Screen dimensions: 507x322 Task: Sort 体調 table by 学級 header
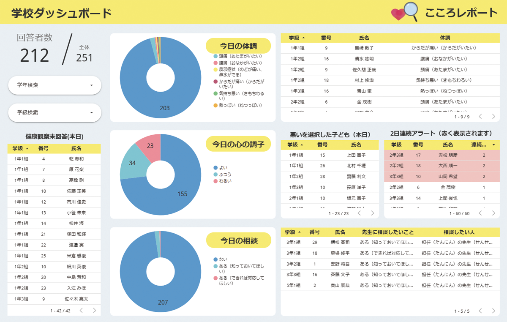pyautogui.click(x=296, y=38)
